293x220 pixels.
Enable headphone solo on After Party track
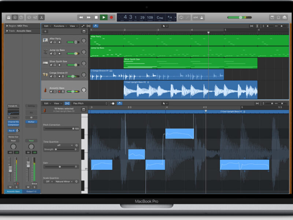pos(55,42)
